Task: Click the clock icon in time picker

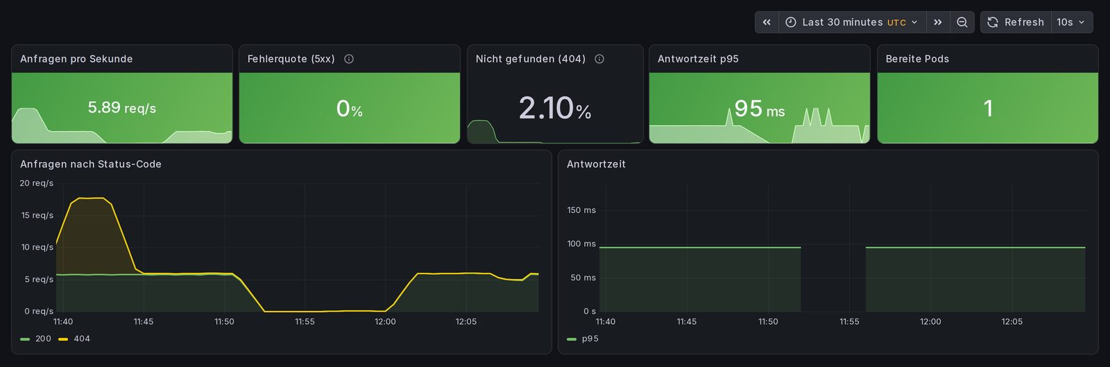Action: click(x=791, y=22)
